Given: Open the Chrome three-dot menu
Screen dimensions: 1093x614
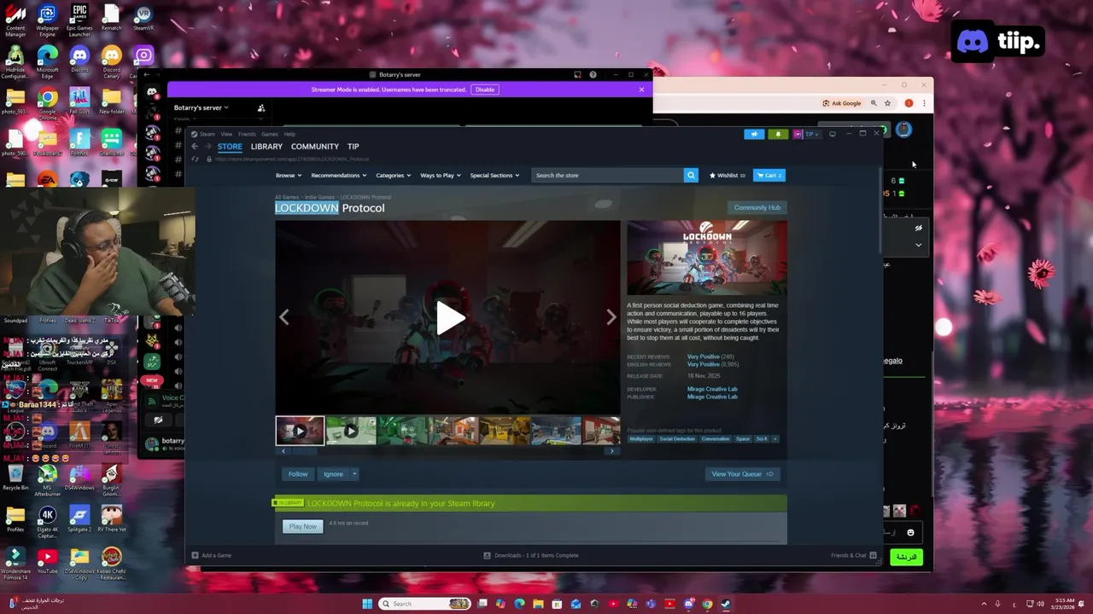Looking at the screenshot, I should 923,103.
